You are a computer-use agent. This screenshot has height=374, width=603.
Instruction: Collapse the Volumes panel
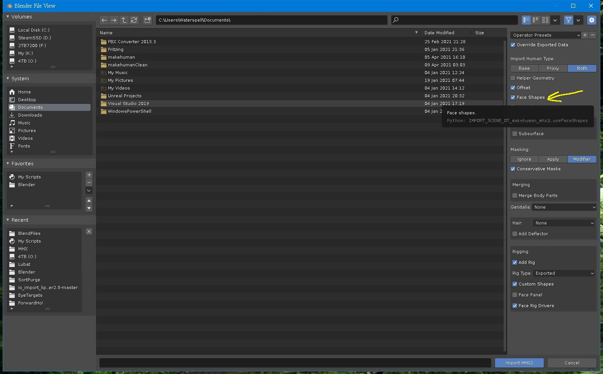click(x=8, y=17)
